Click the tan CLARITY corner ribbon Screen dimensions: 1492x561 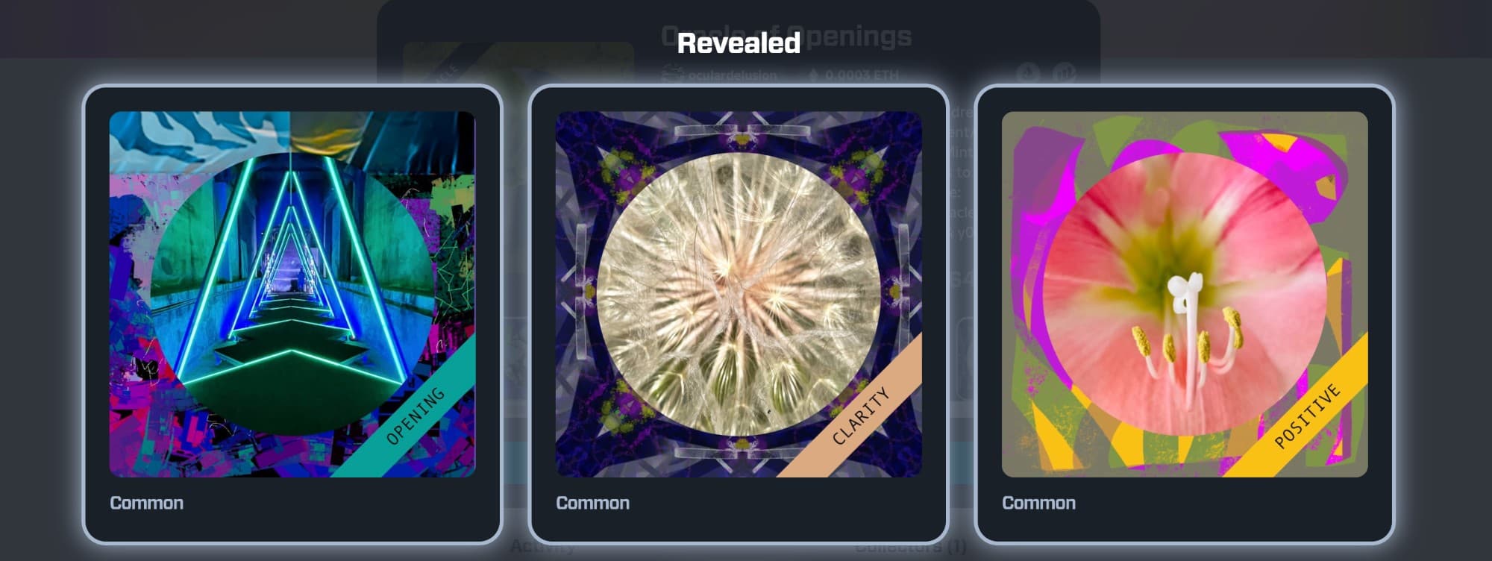coord(860,416)
